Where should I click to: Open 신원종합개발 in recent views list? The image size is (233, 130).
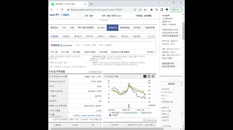coord(167,102)
